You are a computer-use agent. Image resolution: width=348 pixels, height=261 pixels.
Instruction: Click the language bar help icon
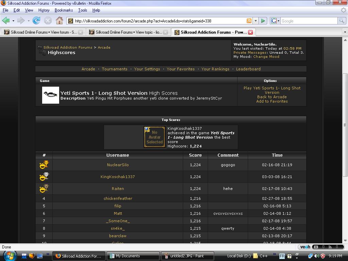(289, 256)
